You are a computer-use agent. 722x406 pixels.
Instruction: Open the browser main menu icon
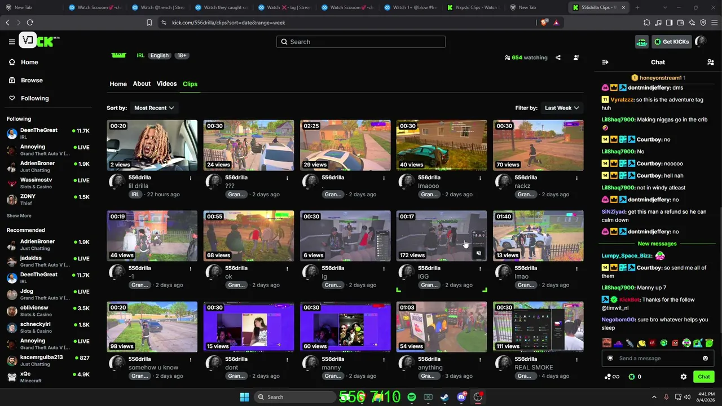click(714, 23)
